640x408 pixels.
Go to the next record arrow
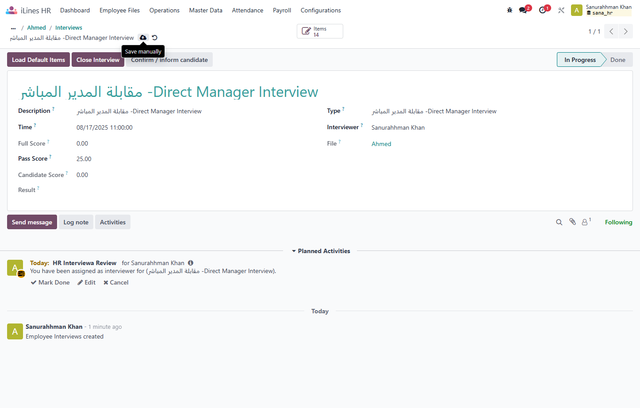625,31
